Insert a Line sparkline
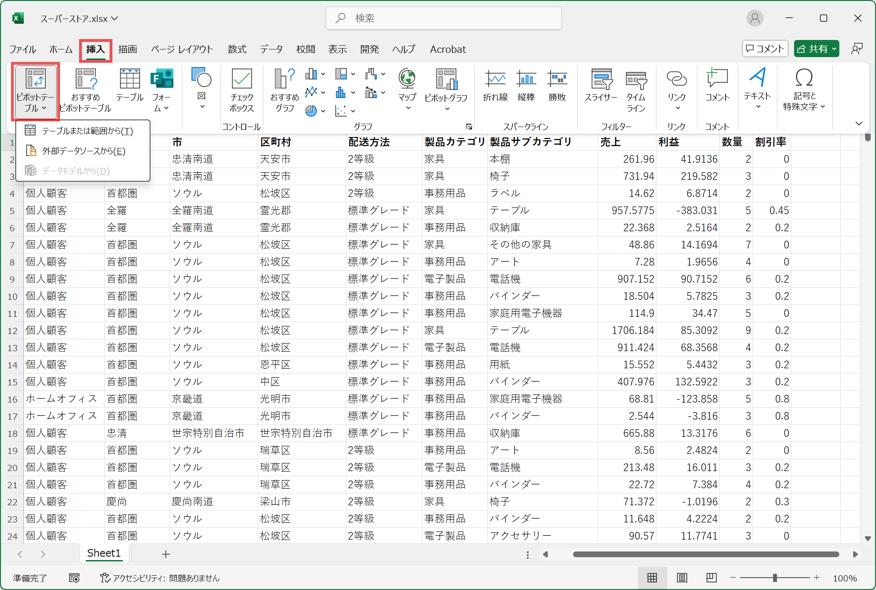The width and height of the screenshot is (876, 590). tap(495, 86)
